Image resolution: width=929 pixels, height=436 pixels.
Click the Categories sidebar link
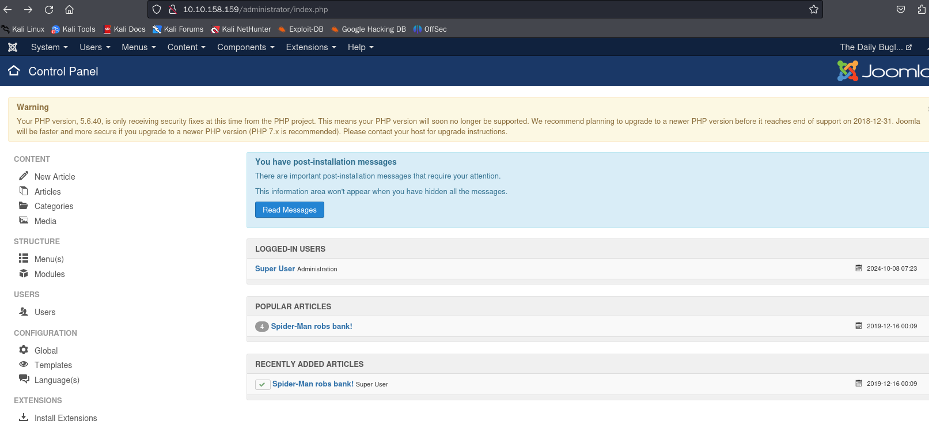[54, 206]
